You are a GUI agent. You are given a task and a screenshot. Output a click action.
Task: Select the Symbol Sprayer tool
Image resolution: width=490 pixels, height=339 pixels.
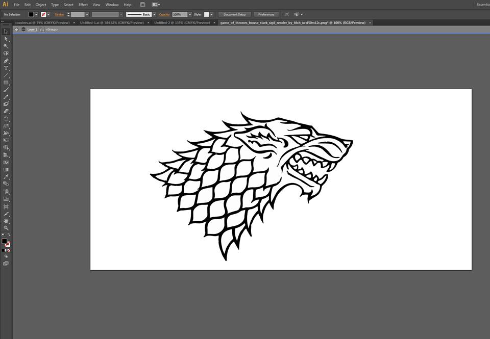(6, 192)
